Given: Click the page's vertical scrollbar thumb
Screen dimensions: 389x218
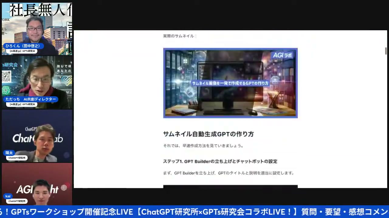Looking at the screenshot, I should (386, 51).
